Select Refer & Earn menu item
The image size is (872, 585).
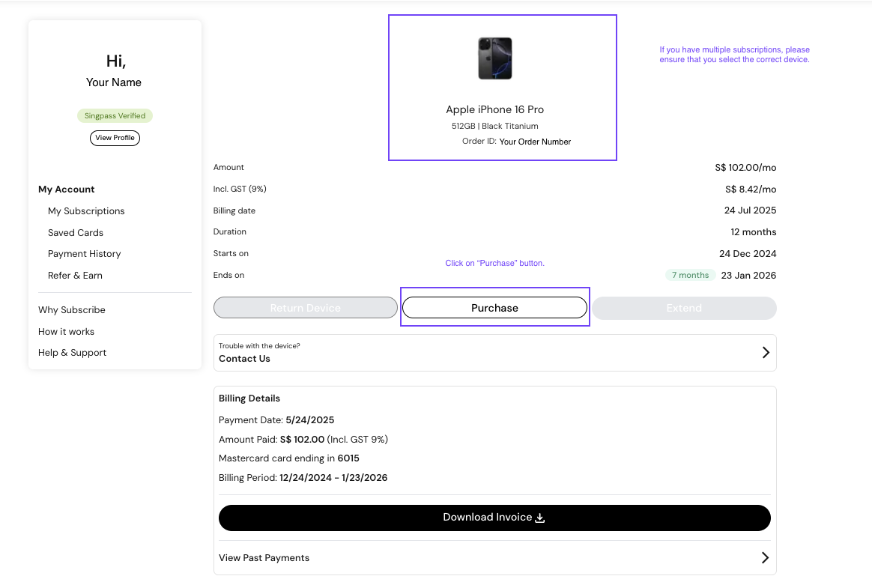coord(75,275)
